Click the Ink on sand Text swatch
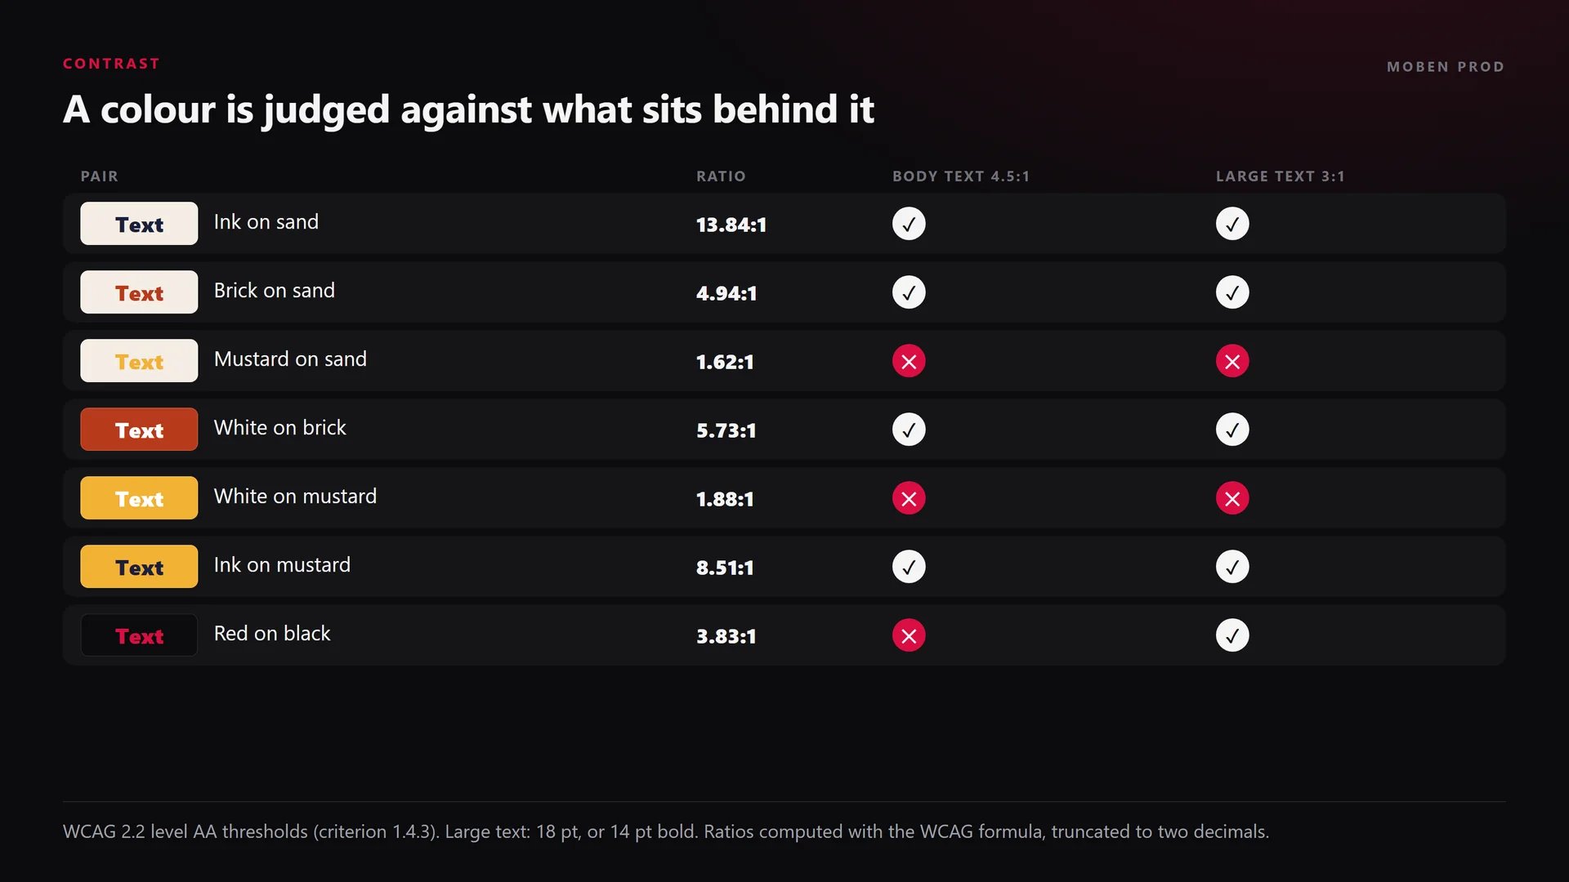1569x882 pixels. coord(139,224)
